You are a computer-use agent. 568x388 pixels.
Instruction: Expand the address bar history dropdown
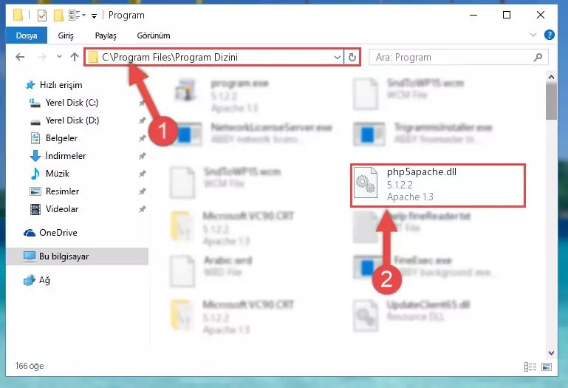(x=338, y=58)
